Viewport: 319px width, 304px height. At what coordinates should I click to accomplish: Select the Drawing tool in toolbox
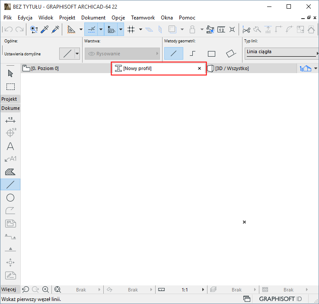(x=10, y=224)
